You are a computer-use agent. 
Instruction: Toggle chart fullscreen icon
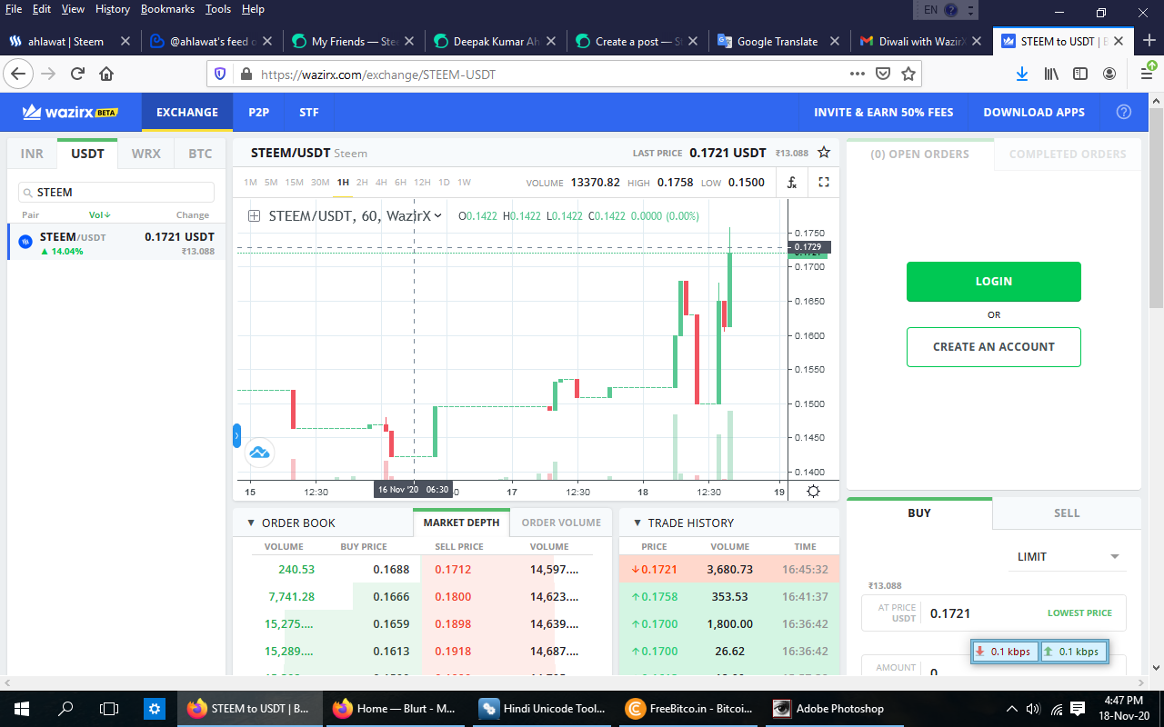(824, 182)
